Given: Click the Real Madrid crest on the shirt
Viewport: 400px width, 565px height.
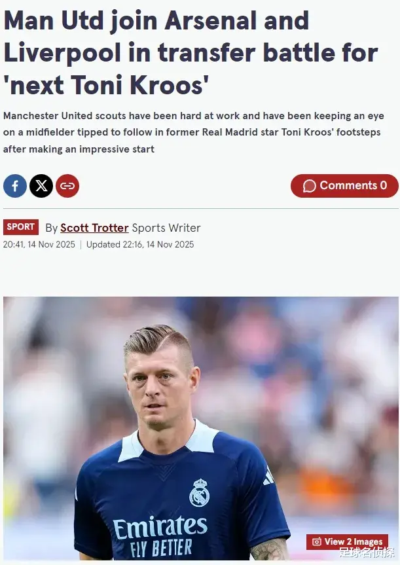Looking at the screenshot, I should pos(199,492).
